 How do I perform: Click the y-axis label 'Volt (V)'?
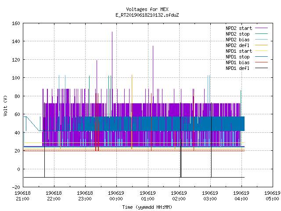5,105
